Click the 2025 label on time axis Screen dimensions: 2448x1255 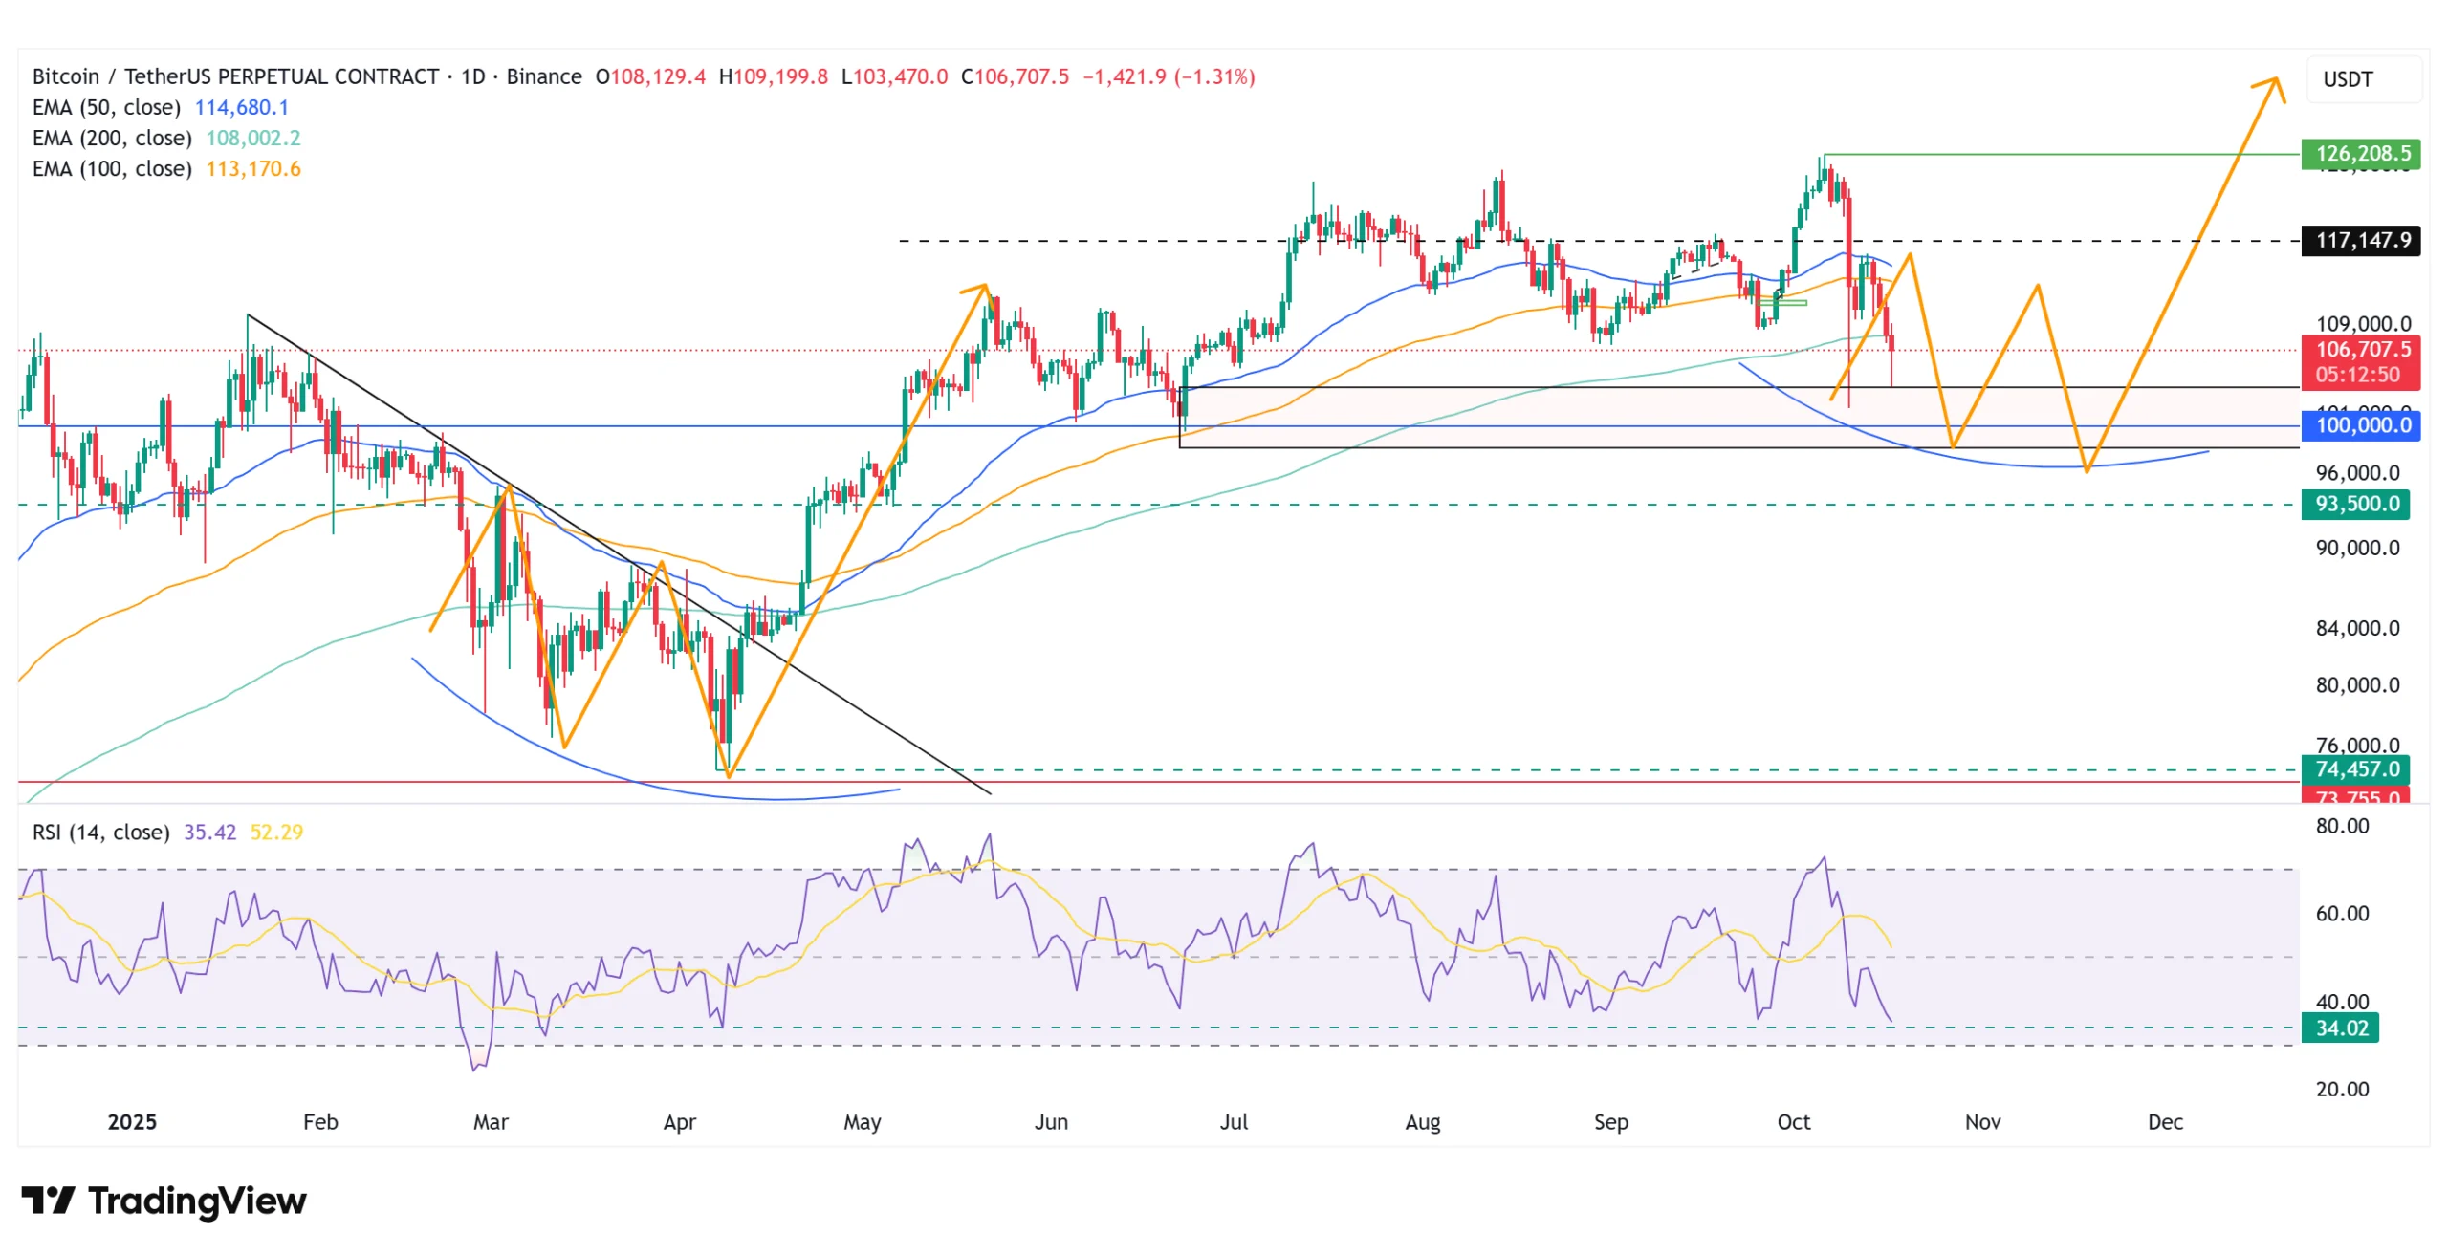[x=132, y=1122]
